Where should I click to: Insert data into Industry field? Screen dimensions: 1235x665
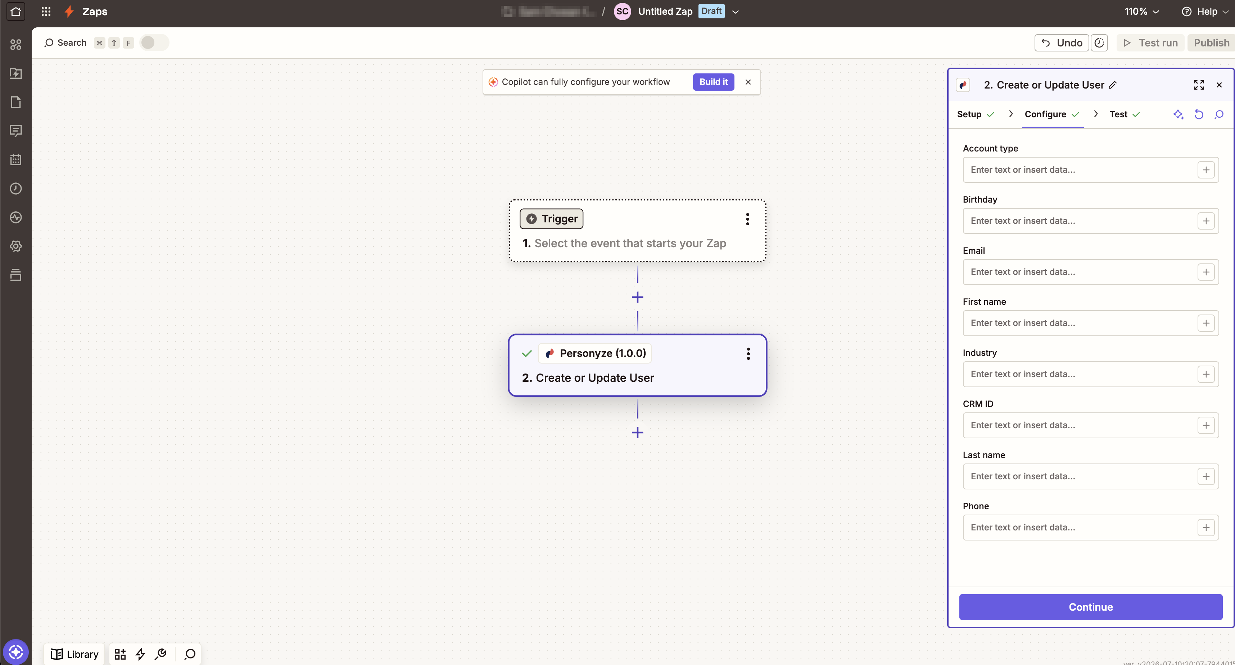1206,374
